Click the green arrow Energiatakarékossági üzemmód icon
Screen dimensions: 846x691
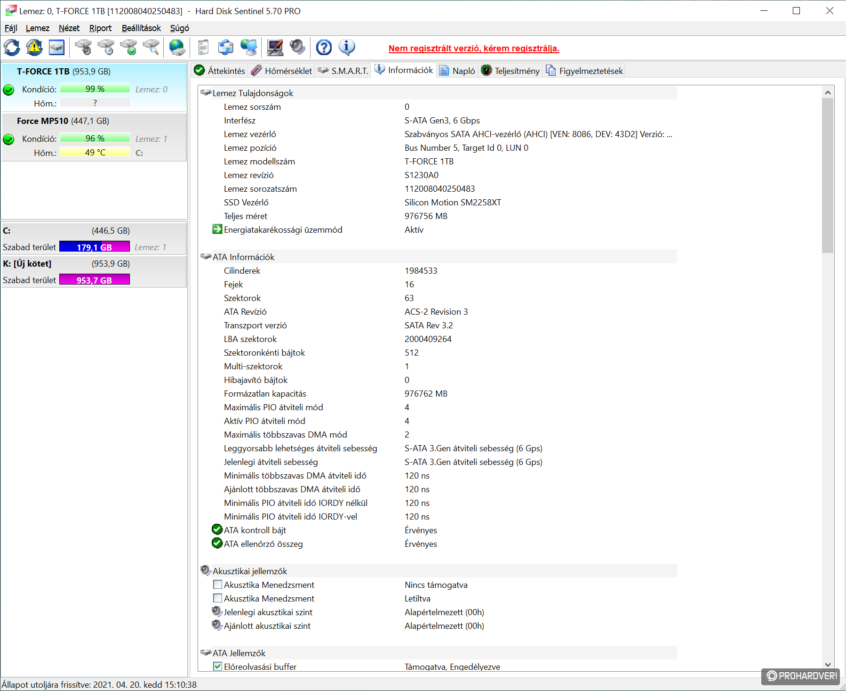[217, 229]
